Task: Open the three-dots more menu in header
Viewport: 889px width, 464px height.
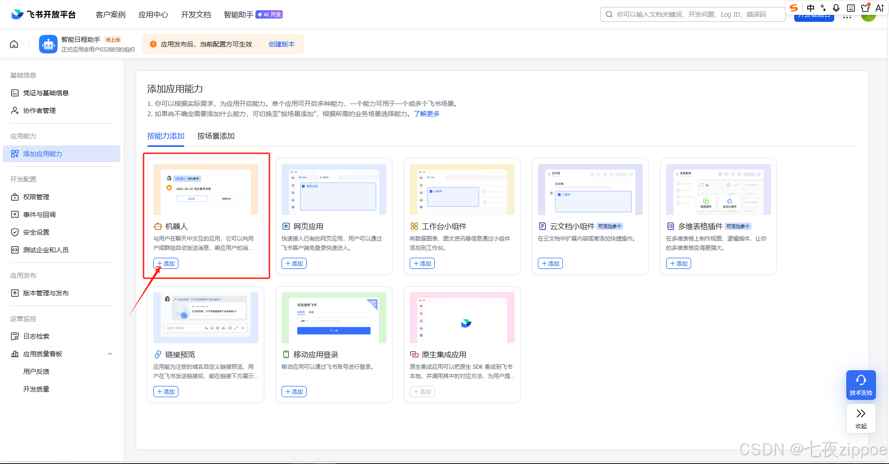Action: [x=847, y=17]
